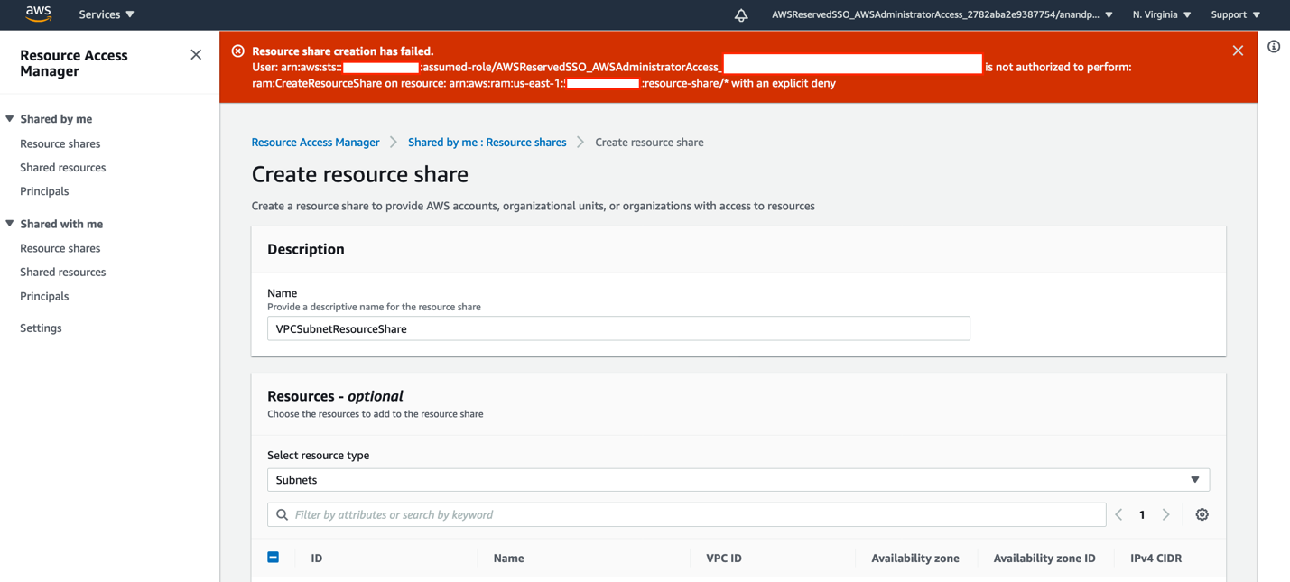Open the table preferences gear icon
The image size is (1290, 582).
[1202, 513]
